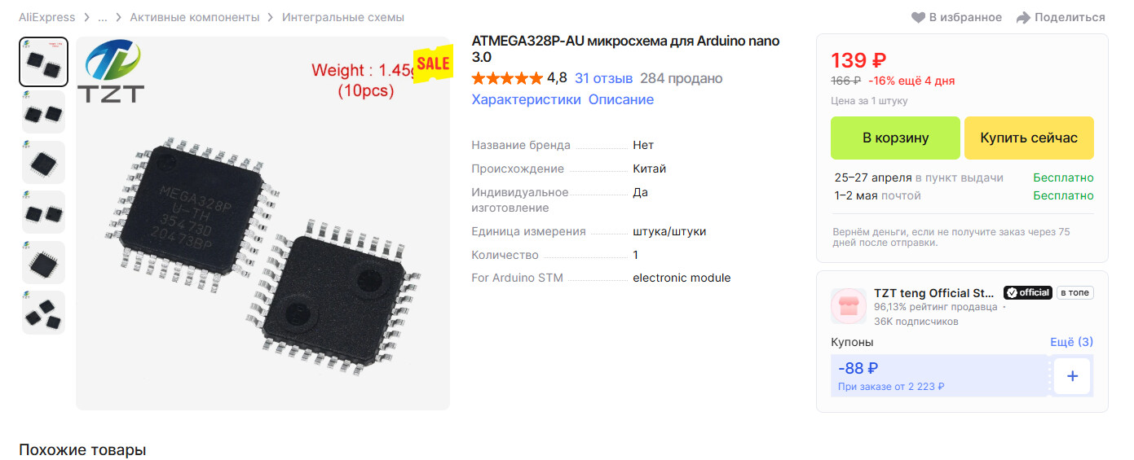This screenshot has height=460, width=1134.
Task: Click the plus icon on the -88 ₽ coupon
Action: (1072, 376)
